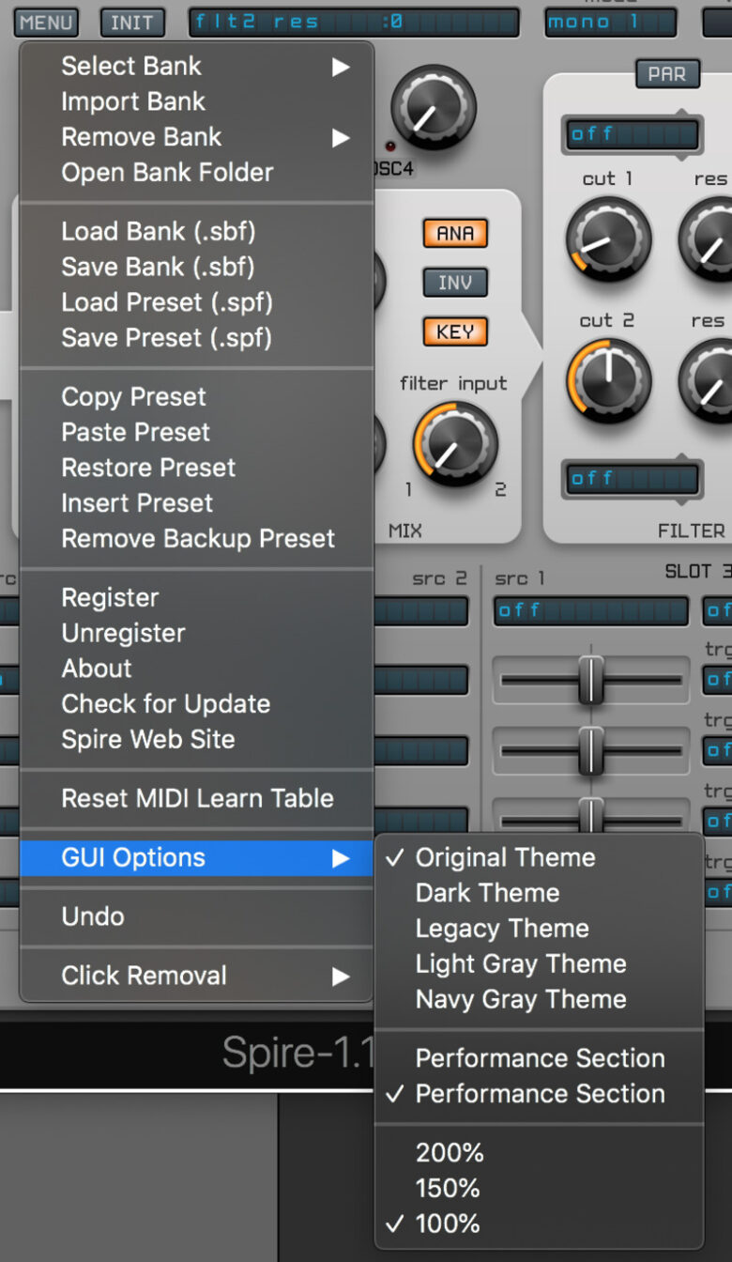Select the checked 100% scale option
This screenshot has width=732, height=1262.
pos(540,1224)
